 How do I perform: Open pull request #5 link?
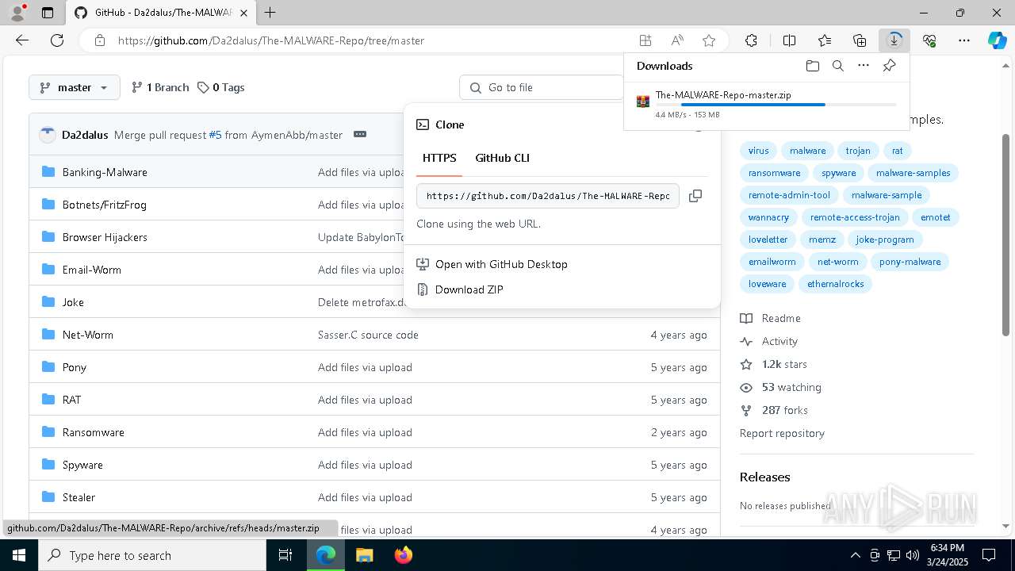(215, 135)
